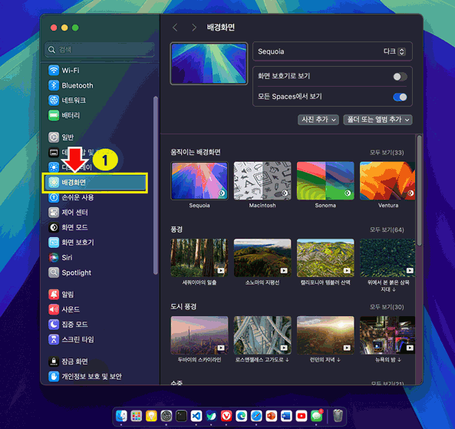Image resolution: width=455 pixels, height=429 pixels.
Task: Open 개인정보 보호 및 보안 settings
Action: tap(85, 377)
